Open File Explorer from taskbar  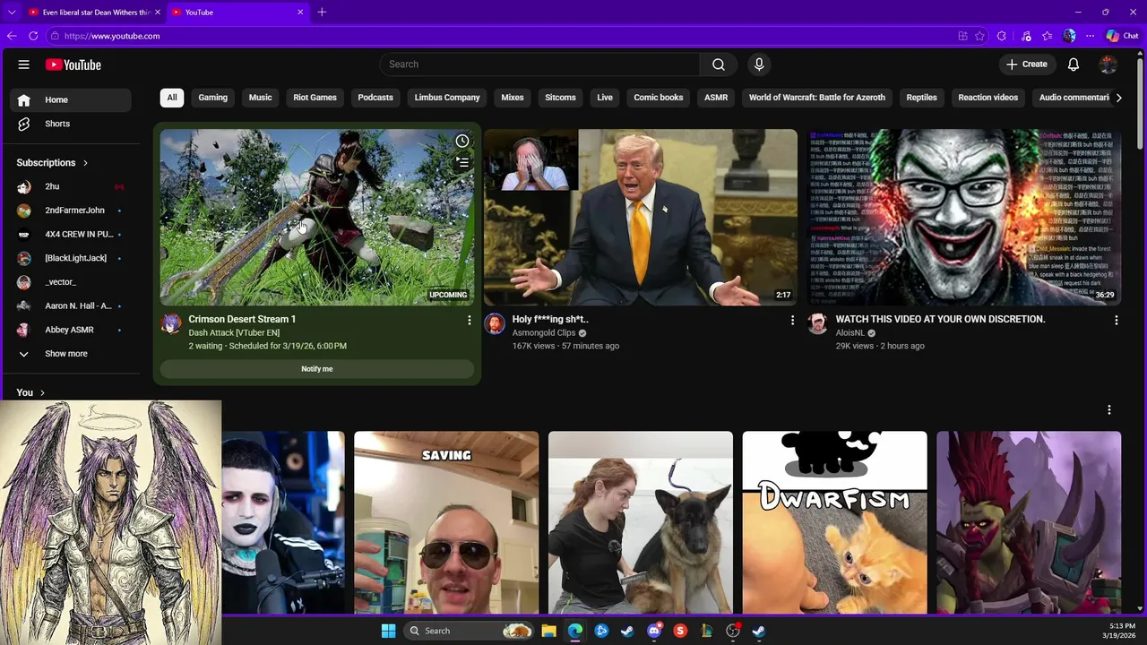tap(548, 631)
